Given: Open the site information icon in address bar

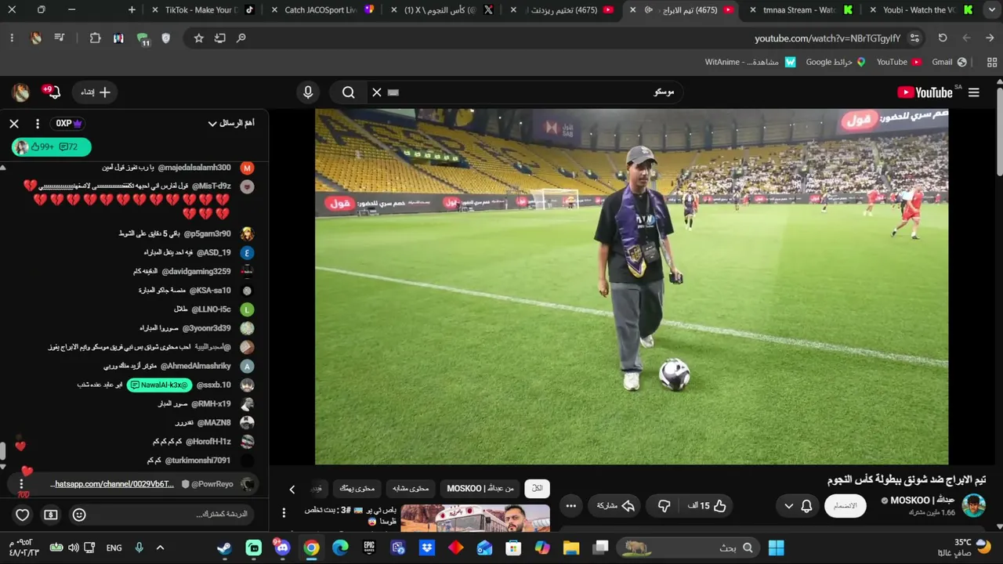Looking at the screenshot, I should tap(914, 38).
